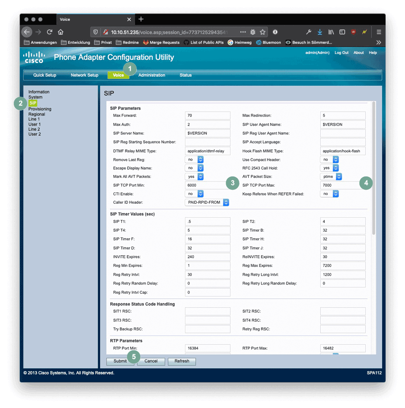Click the Log Out link

[342, 52]
